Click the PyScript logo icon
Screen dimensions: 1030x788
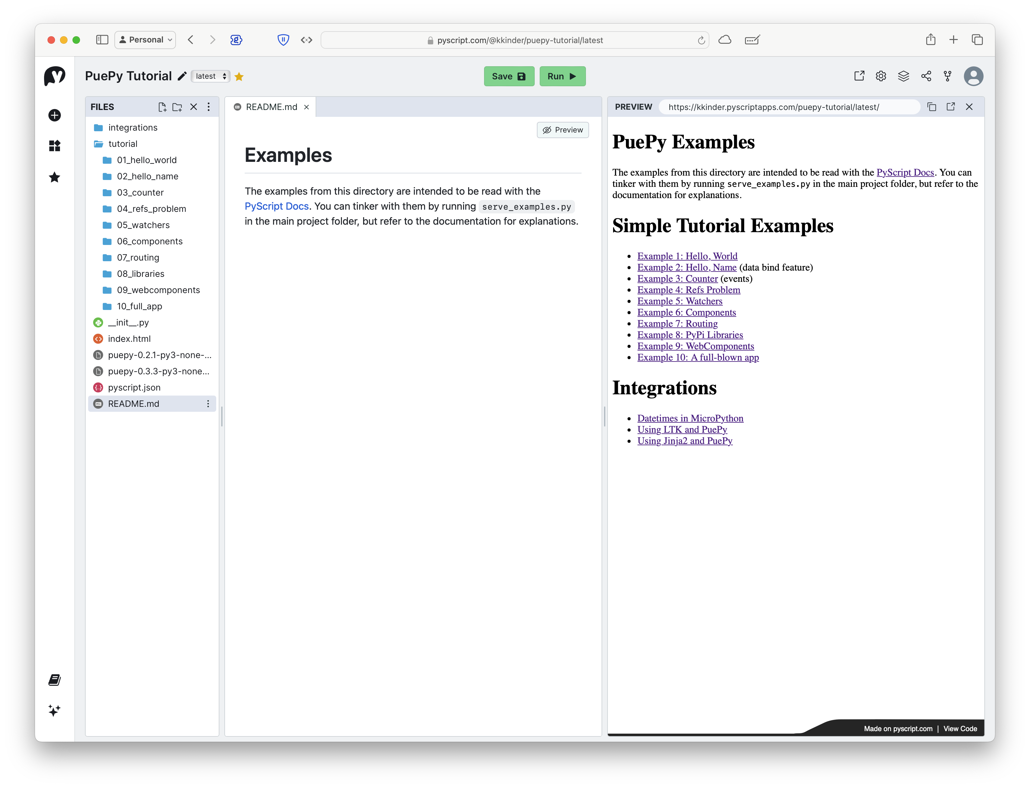[54, 76]
